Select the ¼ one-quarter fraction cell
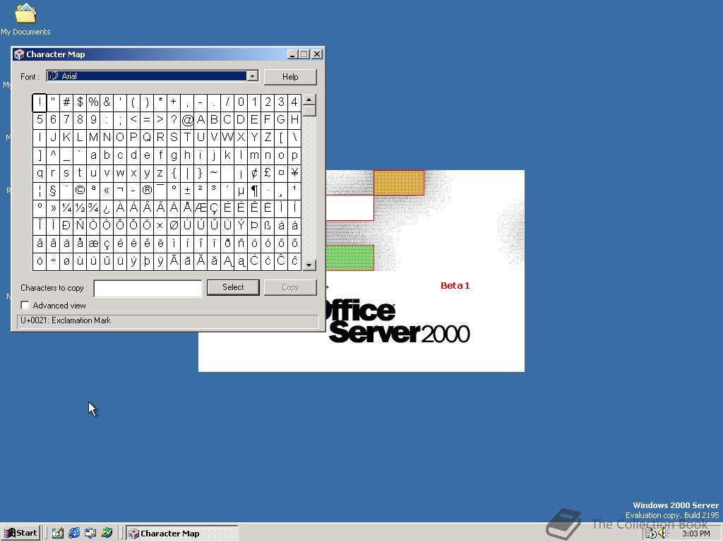Image resolution: width=723 pixels, height=542 pixels. click(66, 208)
